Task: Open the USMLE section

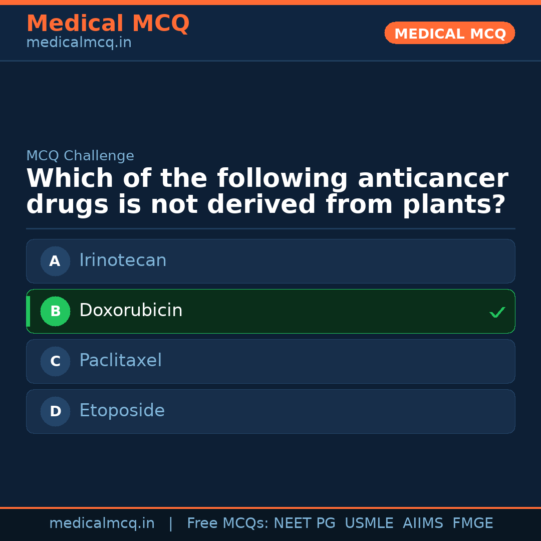Action: pyautogui.click(x=369, y=523)
